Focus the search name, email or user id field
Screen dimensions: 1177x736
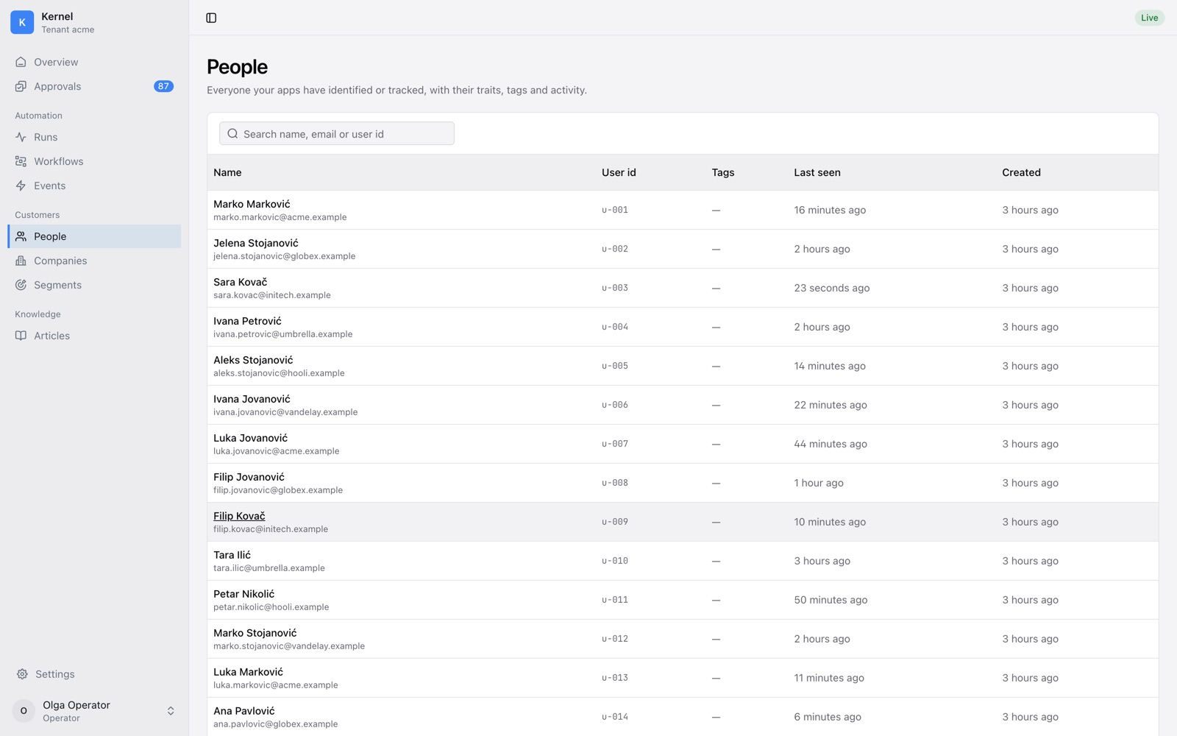(x=337, y=133)
